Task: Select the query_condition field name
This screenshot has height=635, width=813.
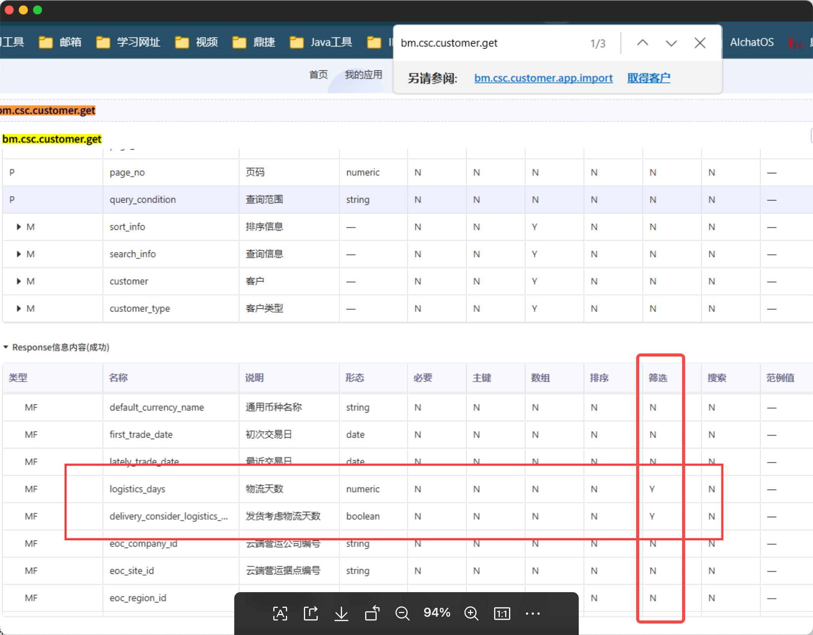Action: [143, 200]
